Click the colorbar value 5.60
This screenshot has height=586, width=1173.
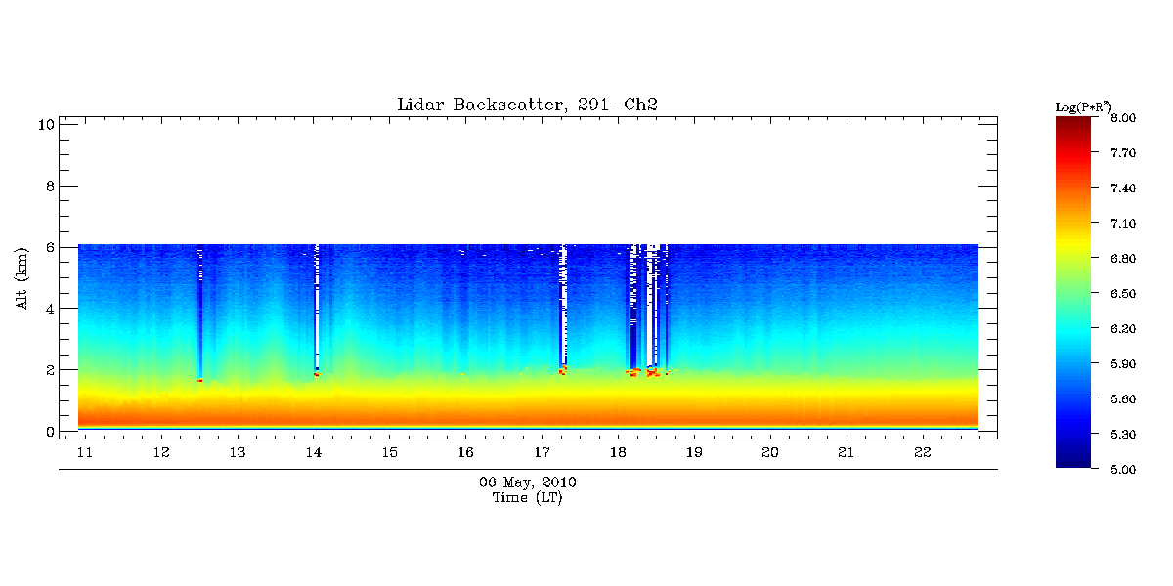1123,399
